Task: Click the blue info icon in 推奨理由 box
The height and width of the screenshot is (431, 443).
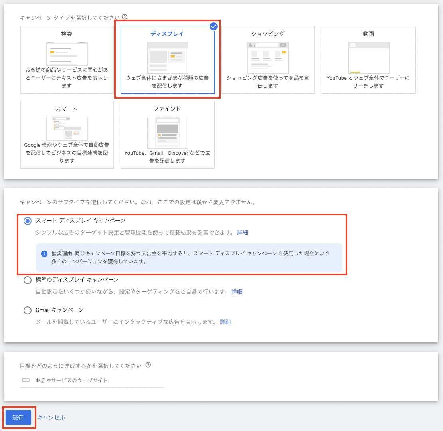Action: coord(44,254)
